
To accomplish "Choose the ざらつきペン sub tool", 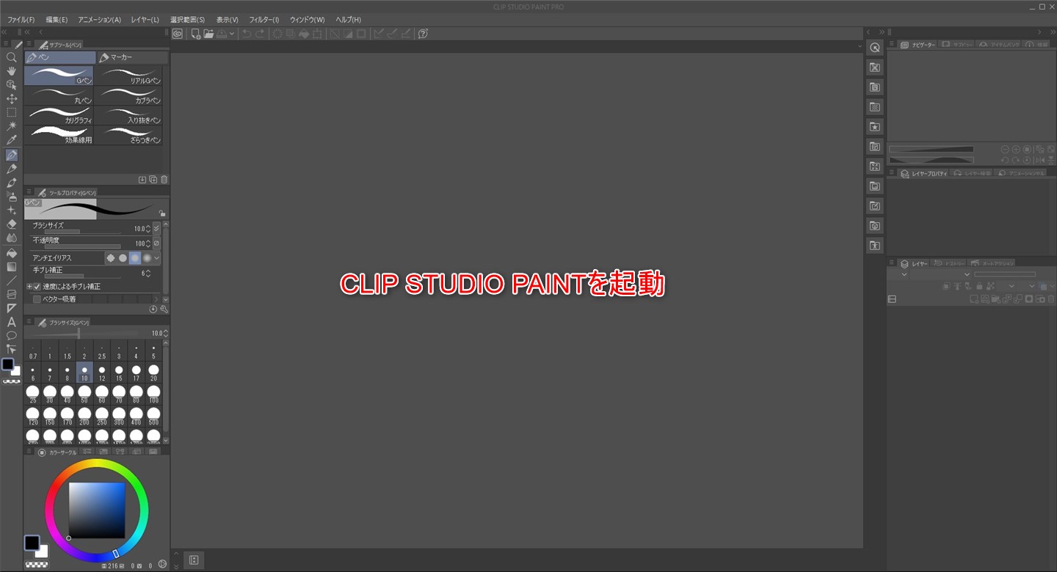I will click(x=128, y=135).
